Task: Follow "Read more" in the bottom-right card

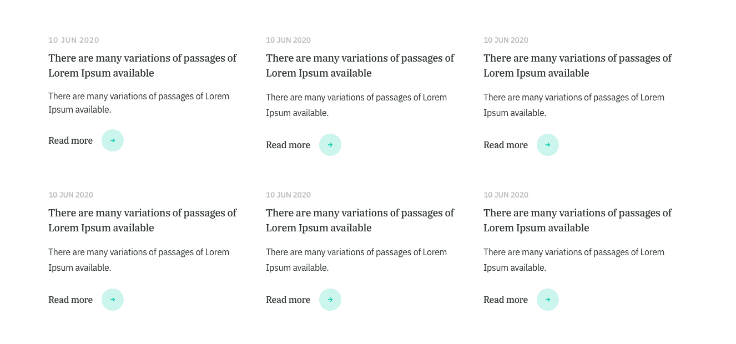Action: click(x=506, y=300)
